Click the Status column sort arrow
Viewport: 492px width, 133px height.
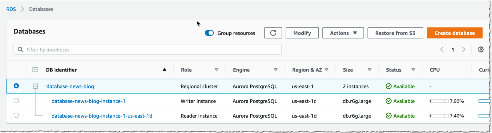click(x=413, y=70)
